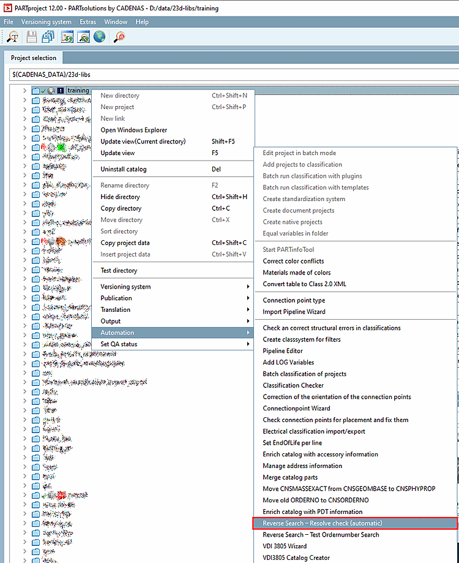459x563 pixels.
Task: Click the PARTproject application logo in title bar
Action: coord(7,7)
